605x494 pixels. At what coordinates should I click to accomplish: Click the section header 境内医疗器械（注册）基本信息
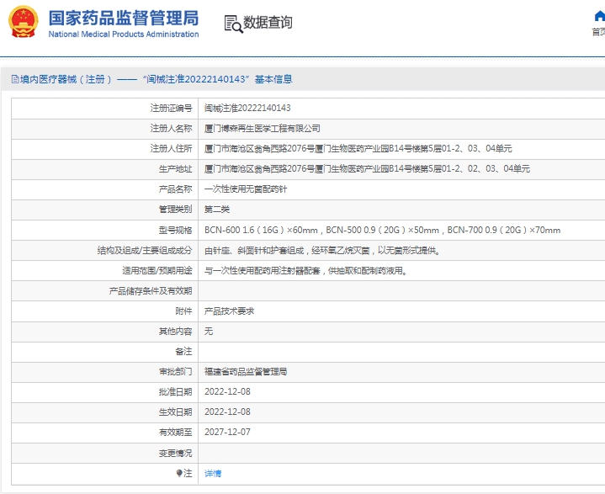pos(152,79)
